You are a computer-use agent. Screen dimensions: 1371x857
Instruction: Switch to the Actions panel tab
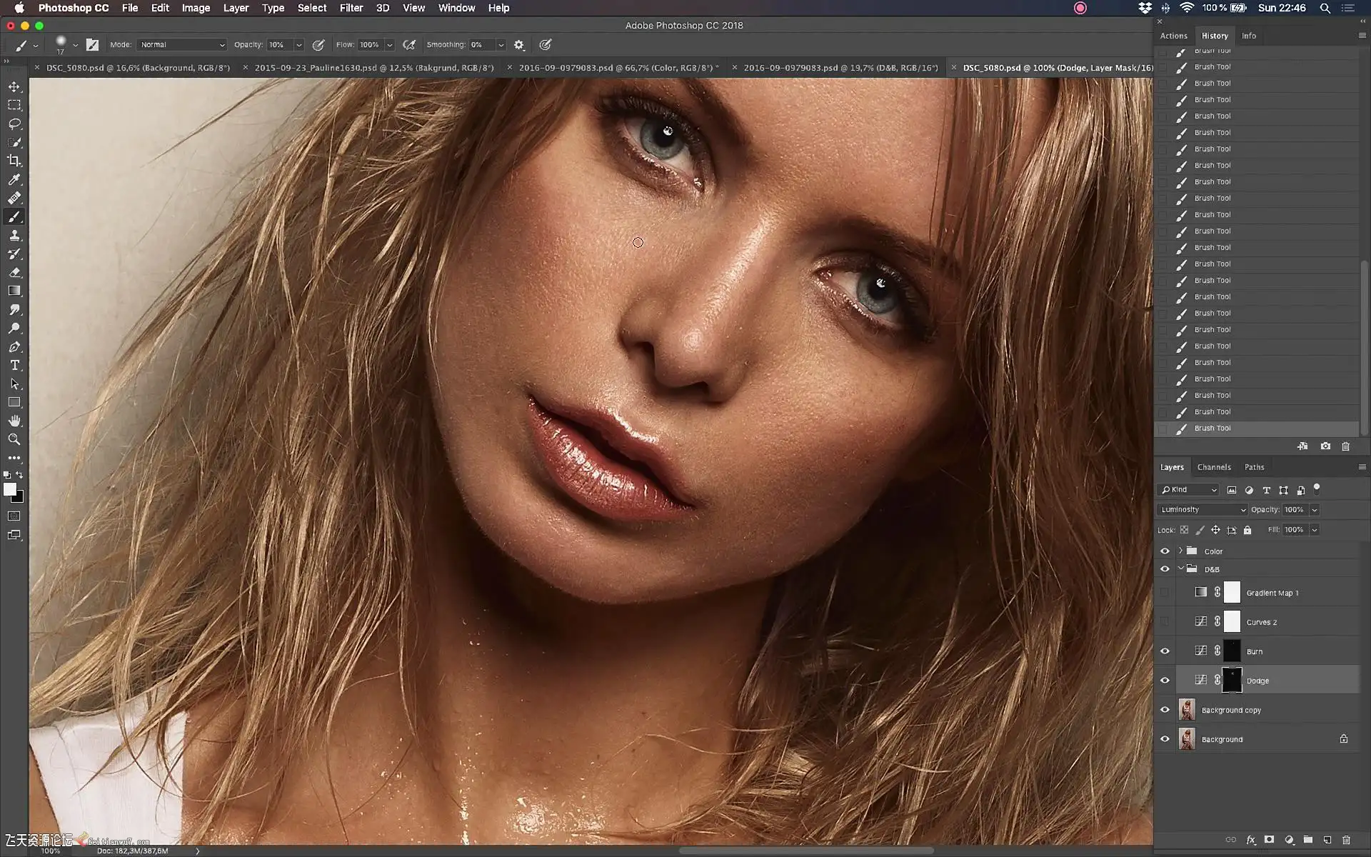point(1173,36)
